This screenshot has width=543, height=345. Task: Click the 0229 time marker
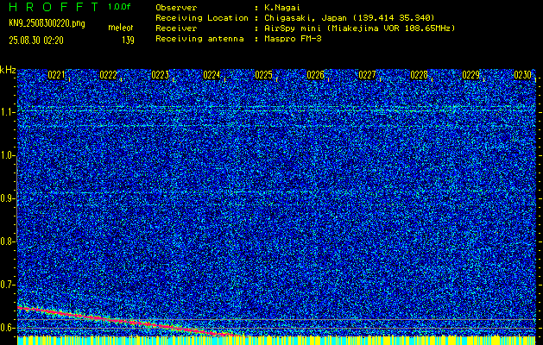(471, 75)
